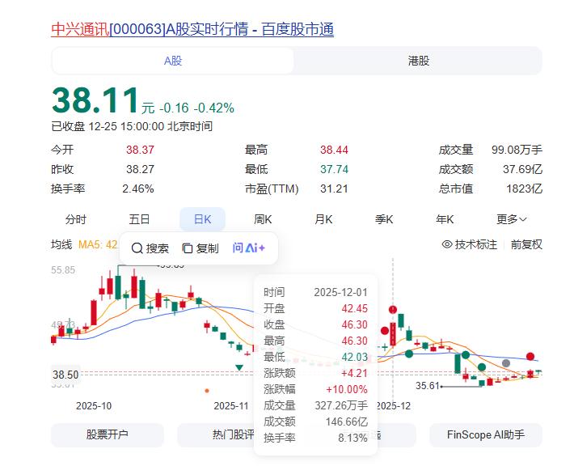Click the copy icon in popup toolbar

(188, 248)
